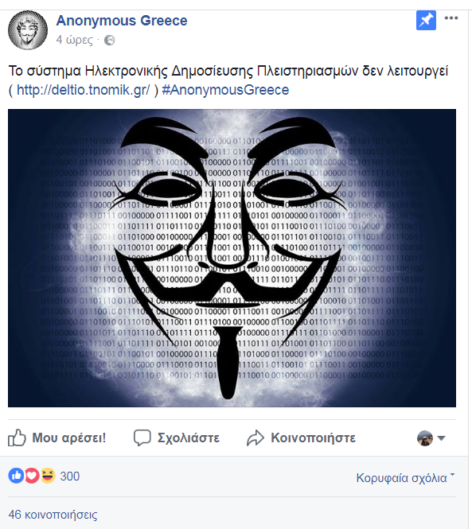Click the Anonymous Greece profile picture

(28, 30)
